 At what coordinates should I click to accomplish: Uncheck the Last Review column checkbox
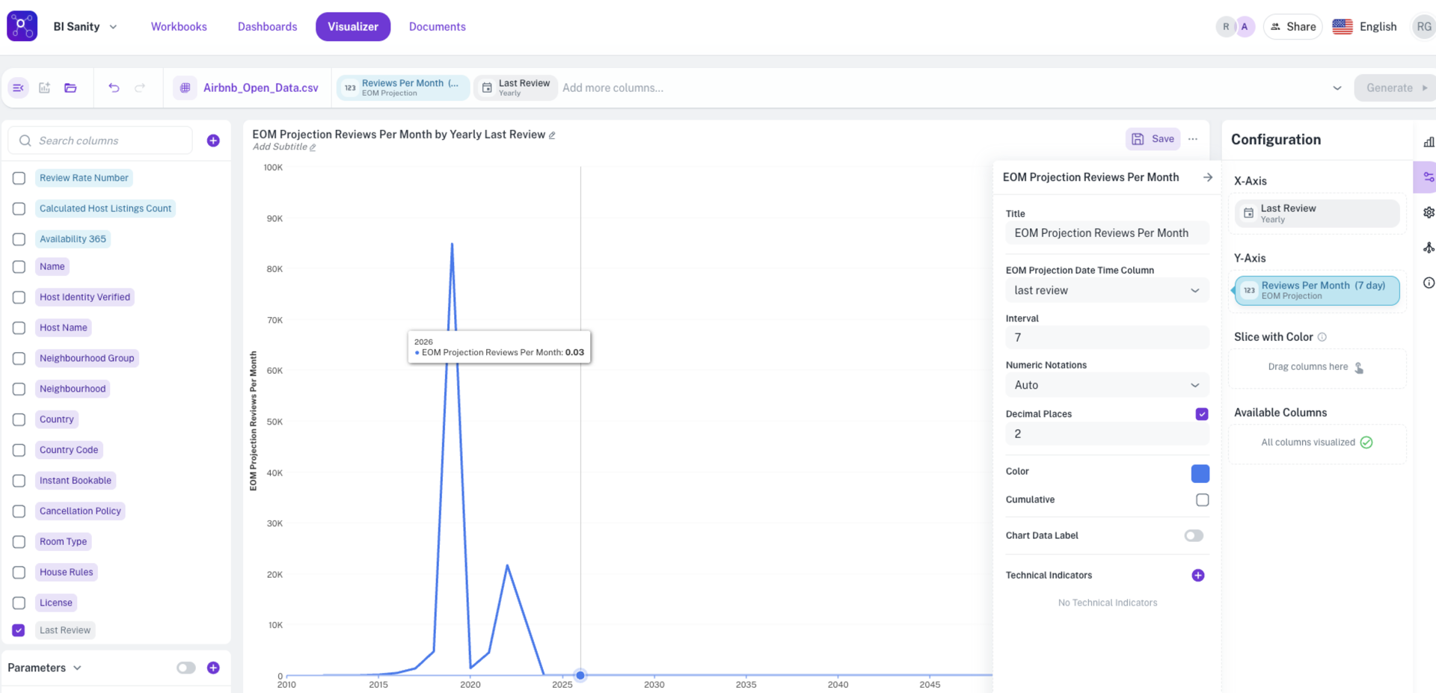click(x=19, y=630)
